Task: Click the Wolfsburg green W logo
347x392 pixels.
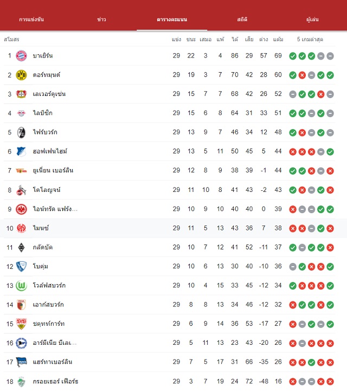Action: [x=21, y=286]
